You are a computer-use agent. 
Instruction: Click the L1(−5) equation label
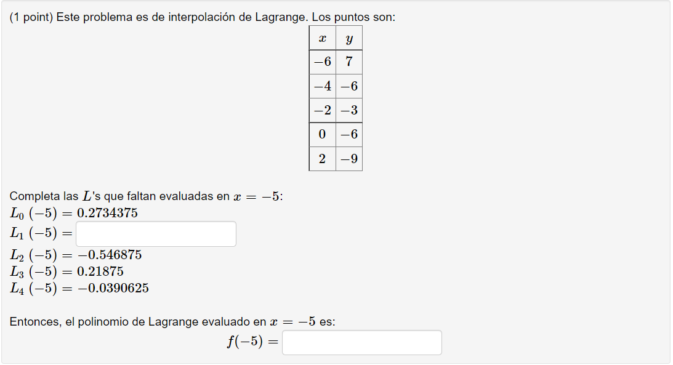click(41, 233)
